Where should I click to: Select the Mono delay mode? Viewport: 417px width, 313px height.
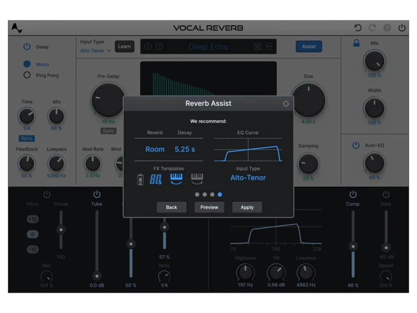pyautogui.click(x=27, y=64)
